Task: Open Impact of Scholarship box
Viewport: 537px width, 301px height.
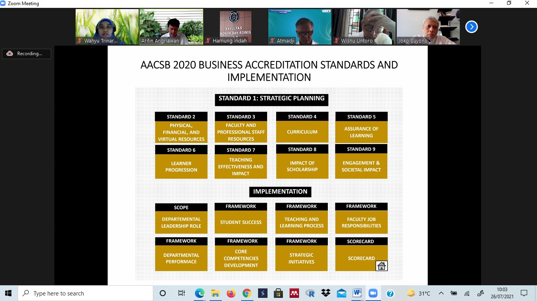Action: click(302, 166)
